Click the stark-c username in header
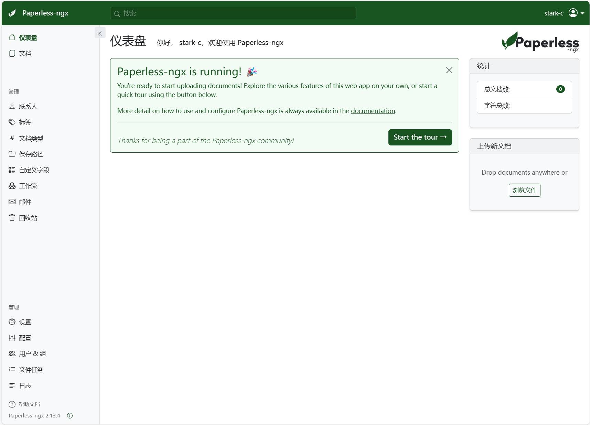590x425 pixels. point(554,13)
